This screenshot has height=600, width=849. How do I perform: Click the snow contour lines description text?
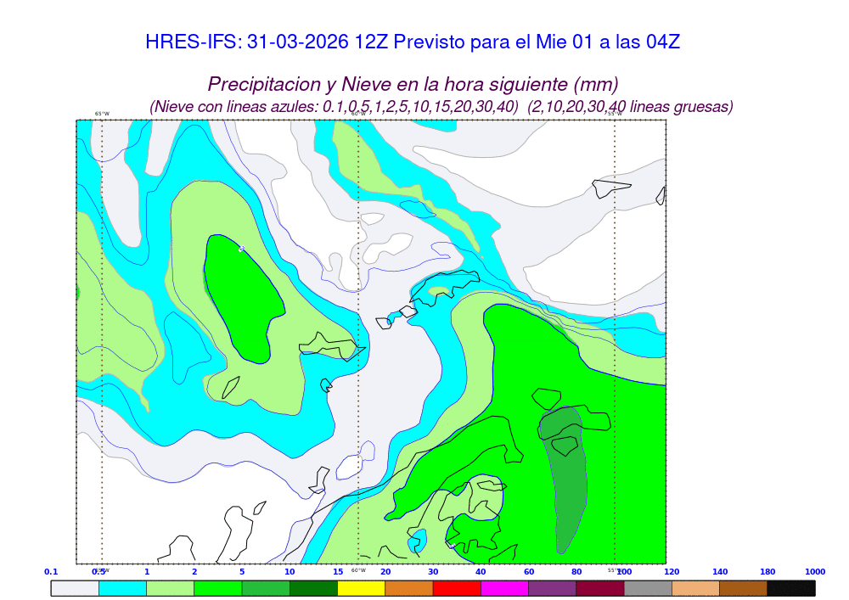click(441, 107)
